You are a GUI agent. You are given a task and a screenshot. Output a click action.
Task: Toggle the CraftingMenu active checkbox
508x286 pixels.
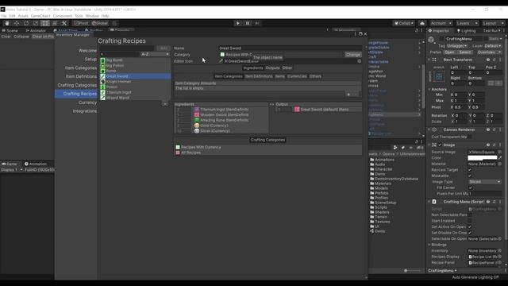coord(441,39)
